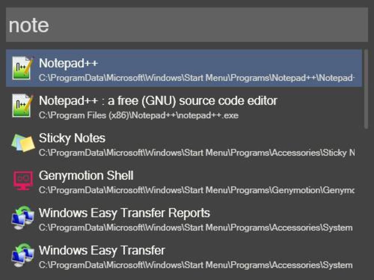The image size is (374, 280).
Task: Click the Notepad++ source code editor icon
Action: 22,106
